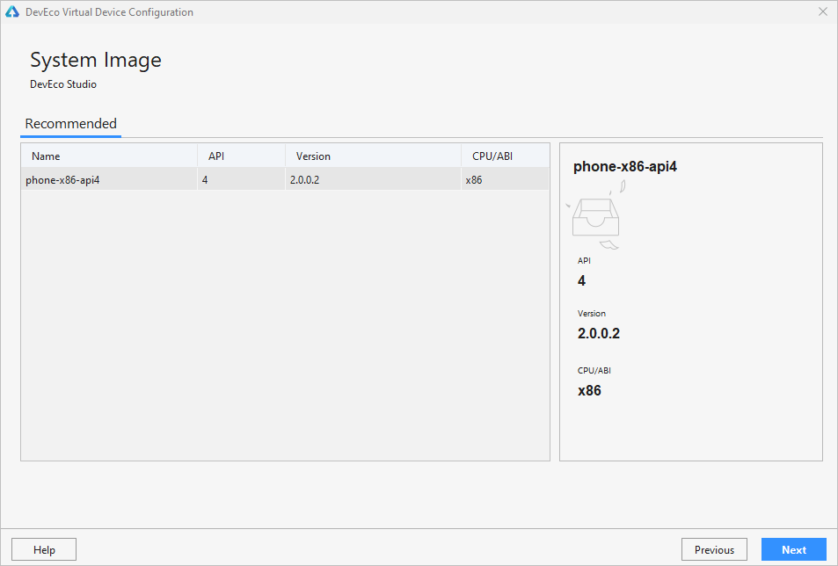Image resolution: width=838 pixels, height=566 pixels.
Task: Click the API value 4 in table row
Action: pyautogui.click(x=205, y=180)
